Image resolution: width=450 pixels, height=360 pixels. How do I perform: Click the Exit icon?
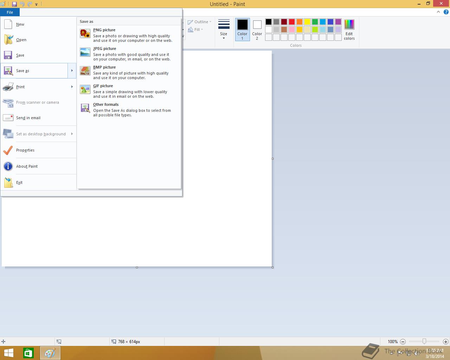point(8,182)
